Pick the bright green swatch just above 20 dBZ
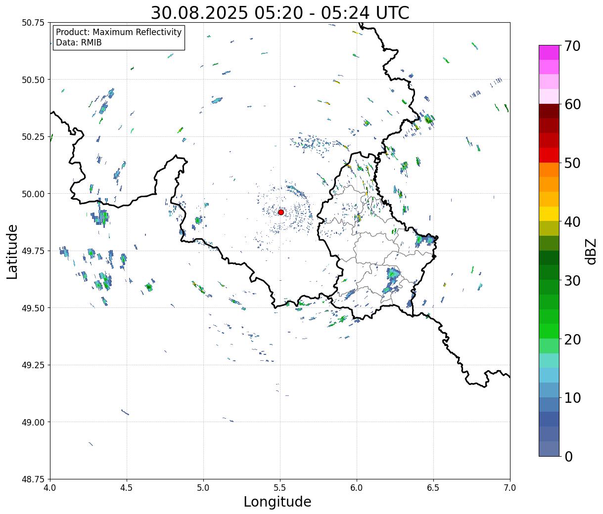 click(549, 331)
